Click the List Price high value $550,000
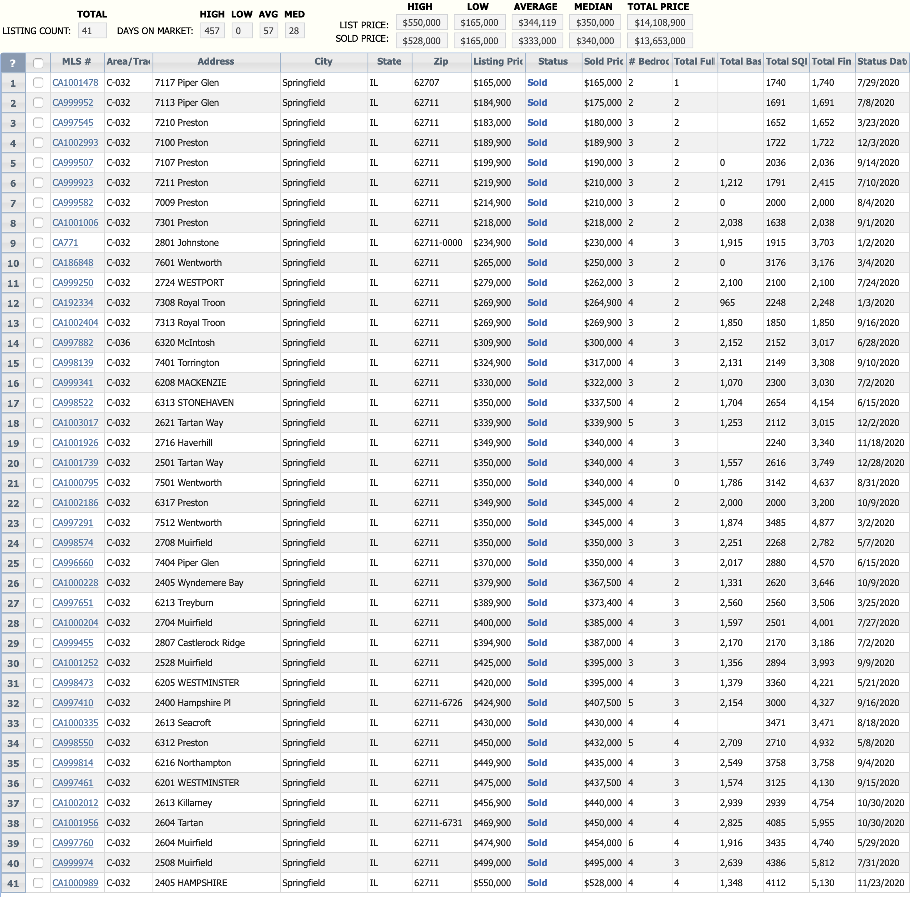910x897 pixels. point(422,22)
